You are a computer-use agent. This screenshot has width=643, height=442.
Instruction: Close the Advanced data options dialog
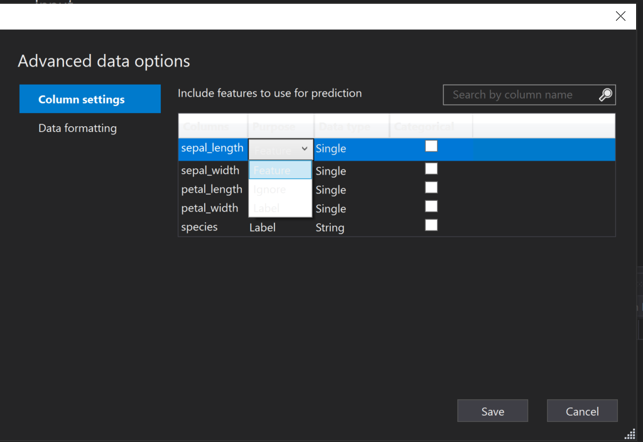pyautogui.click(x=620, y=16)
